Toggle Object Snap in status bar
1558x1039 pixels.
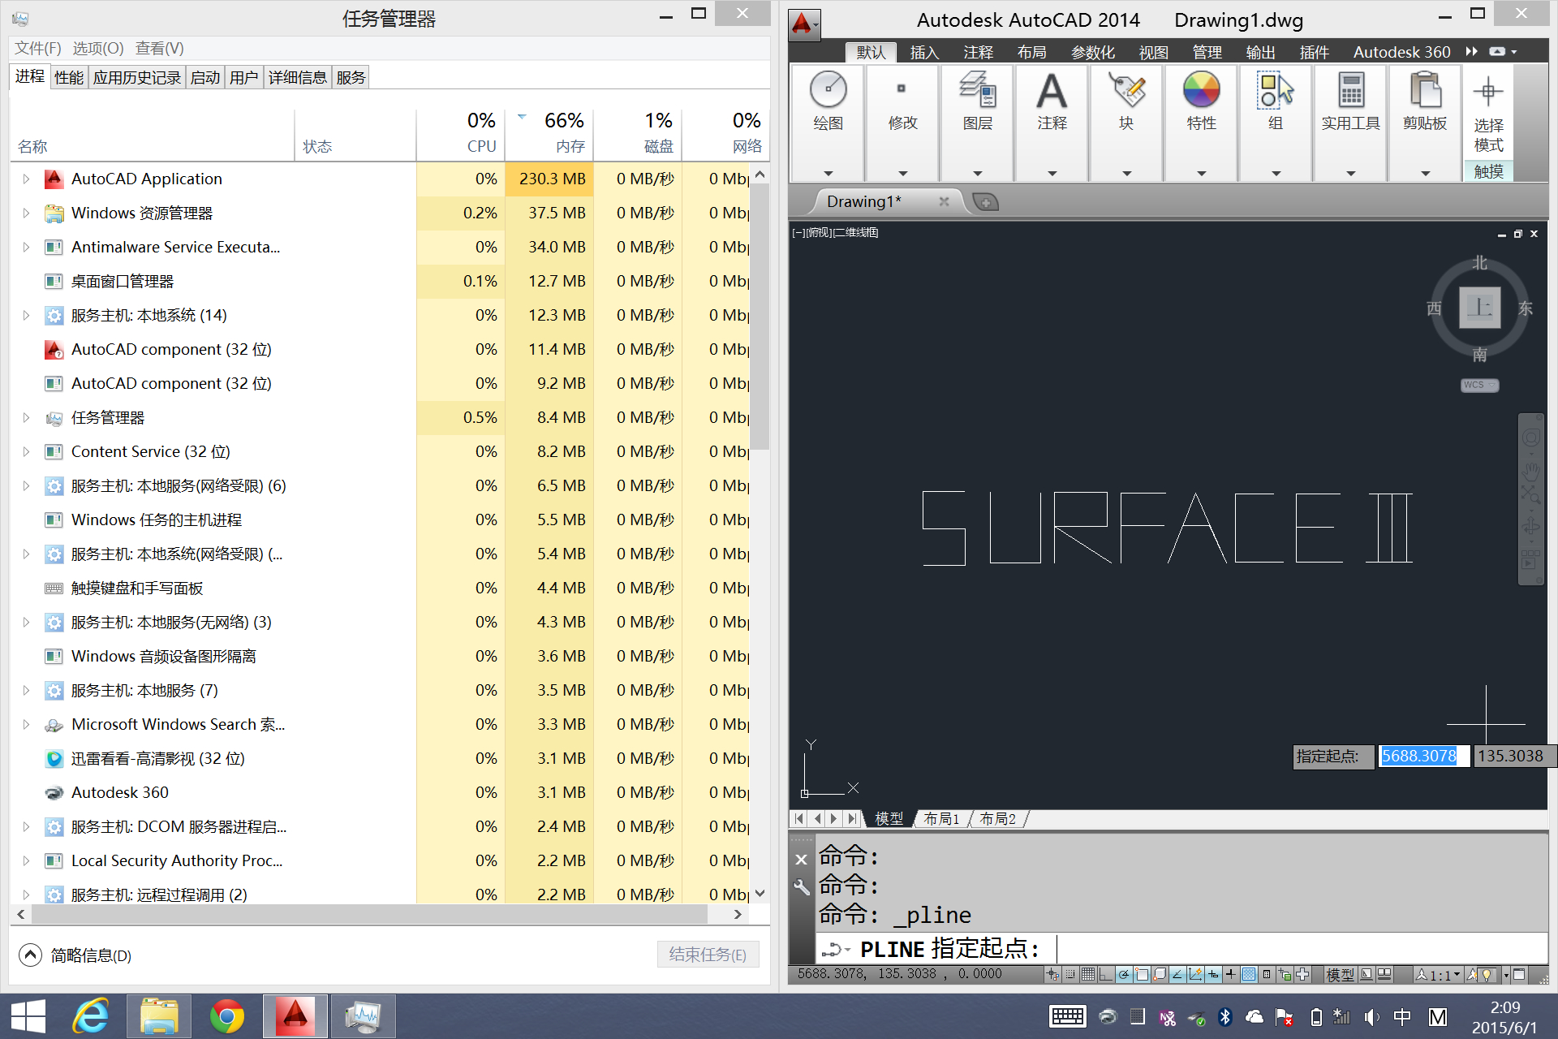[x=1142, y=975]
